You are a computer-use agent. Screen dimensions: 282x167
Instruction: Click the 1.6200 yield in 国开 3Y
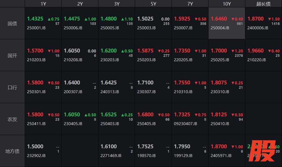point(109,51)
